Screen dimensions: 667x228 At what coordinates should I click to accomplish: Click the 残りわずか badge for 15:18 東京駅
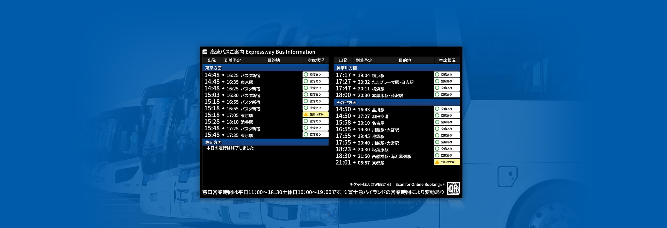click(x=315, y=115)
